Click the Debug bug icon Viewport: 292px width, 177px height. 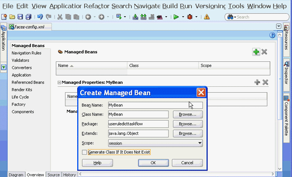pyautogui.click(x=190, y=17)
